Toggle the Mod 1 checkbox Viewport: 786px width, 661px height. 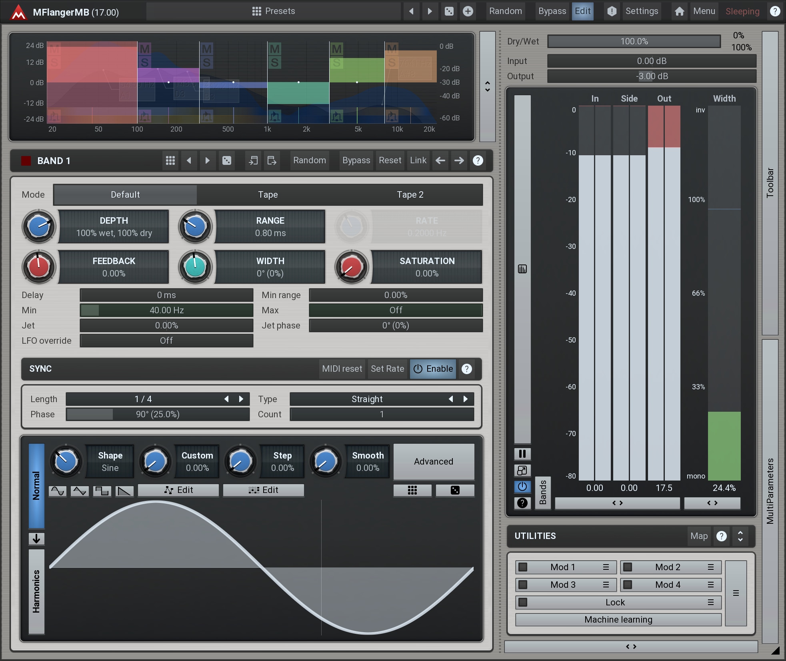(523, 567)
